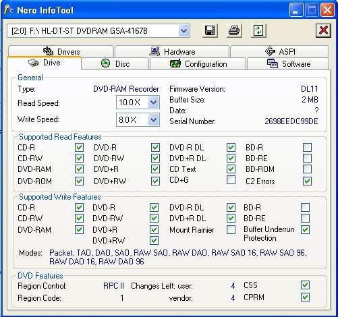Toggle the DVD-R DL write checkbox
This screenshot has height=317, width=338.
tap(231, 207)
